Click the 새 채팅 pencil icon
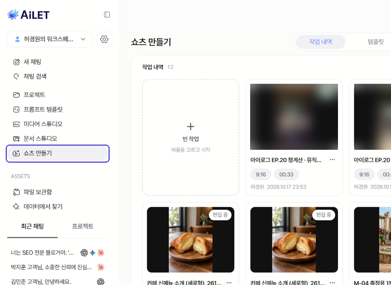 (x=17, y=62)
